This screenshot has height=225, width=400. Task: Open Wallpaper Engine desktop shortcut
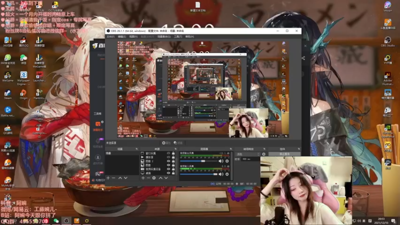click(x=23, y=78)
